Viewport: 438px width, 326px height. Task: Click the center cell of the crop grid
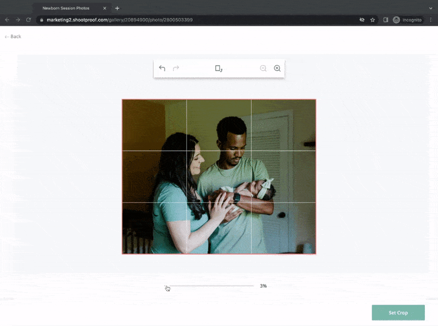(x=218, y=177)
